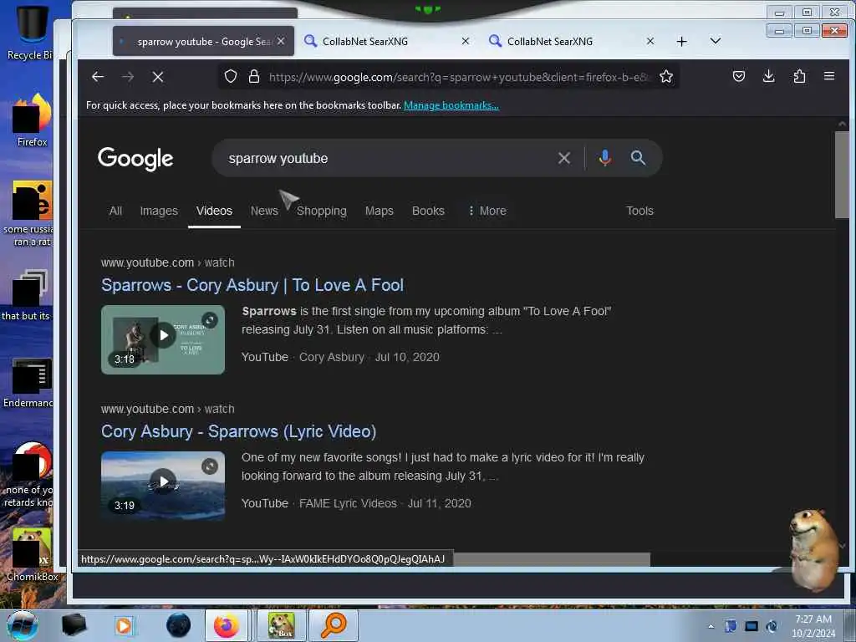Open the Recycle Bin desktop icon
856x642 pixels.
30,32
